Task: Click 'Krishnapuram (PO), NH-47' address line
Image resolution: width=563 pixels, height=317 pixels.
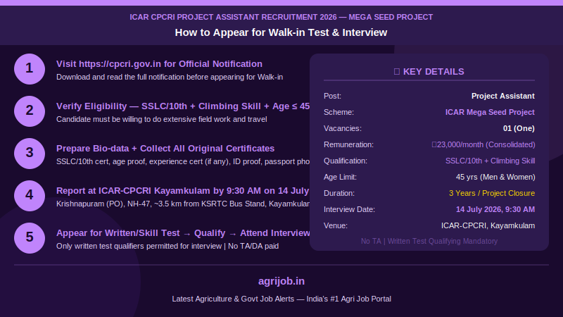Action: pos(183,204)
